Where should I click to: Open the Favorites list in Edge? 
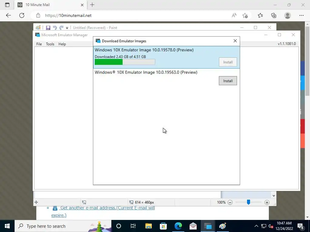click(x=260, y=15)
